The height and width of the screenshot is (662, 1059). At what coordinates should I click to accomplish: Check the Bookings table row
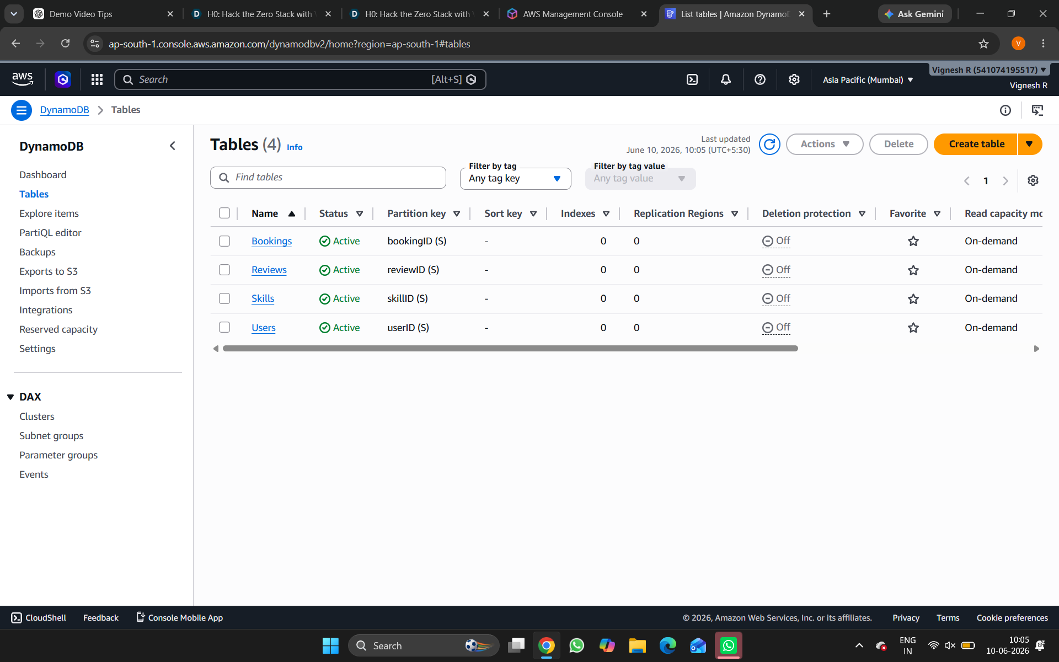224,241
